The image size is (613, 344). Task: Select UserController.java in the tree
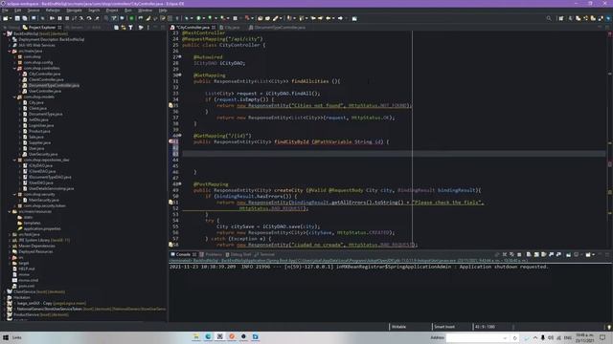(x=45, y=91)
